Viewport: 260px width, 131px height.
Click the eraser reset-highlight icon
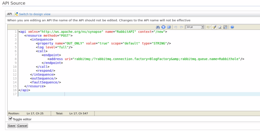tap(220, 27)
